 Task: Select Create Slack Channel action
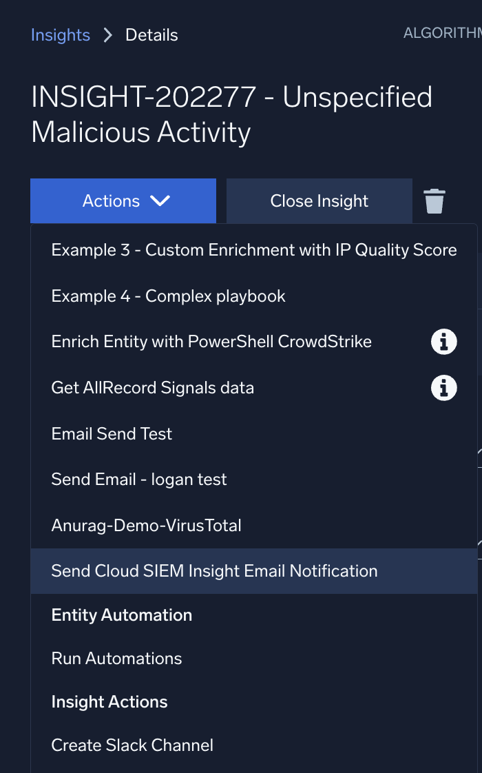pos(132,745)
